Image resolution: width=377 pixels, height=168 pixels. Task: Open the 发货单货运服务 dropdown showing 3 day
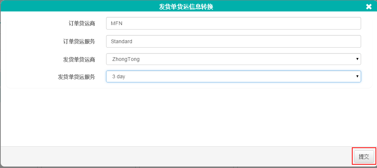point(234,76)
